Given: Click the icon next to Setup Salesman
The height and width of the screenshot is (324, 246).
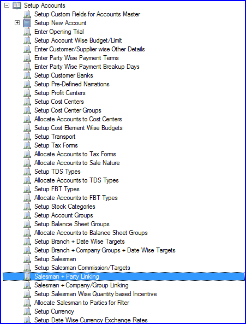Looking at the screenshot, I should [x=27, y=259].
